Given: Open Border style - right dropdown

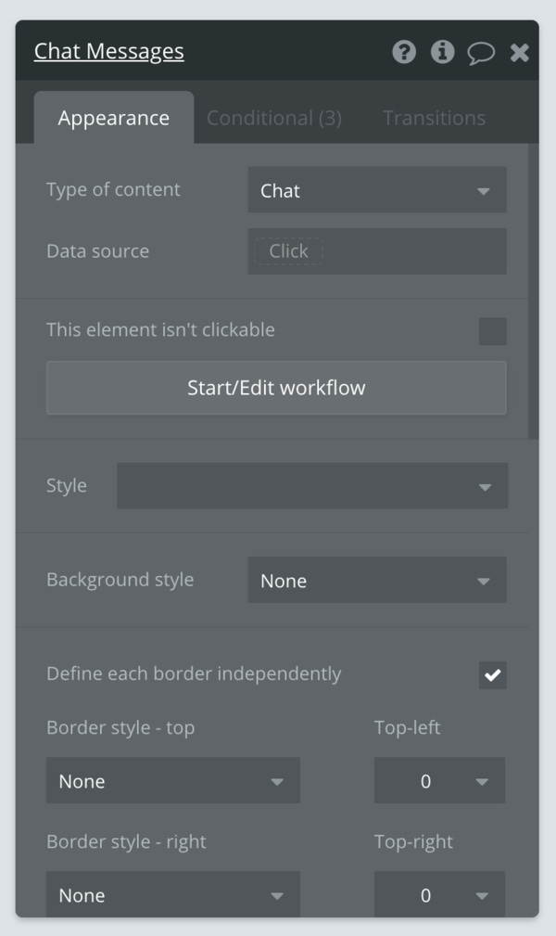Looking at the screenshot, I should tap(173, 894).
